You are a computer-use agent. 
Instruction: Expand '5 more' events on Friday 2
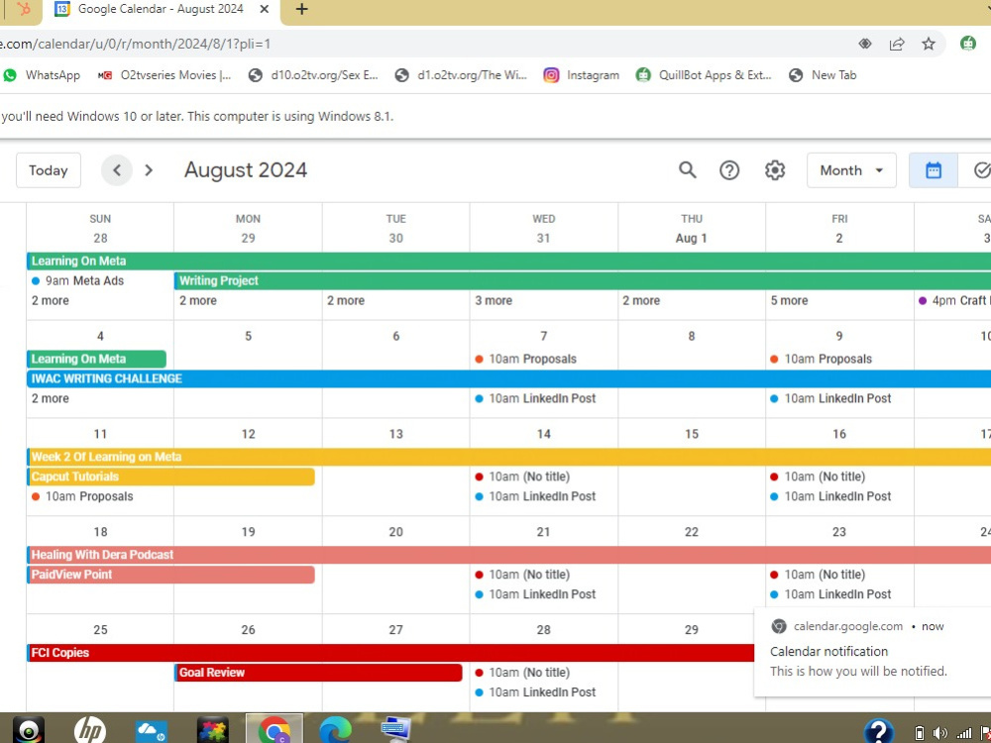(789, 301)
